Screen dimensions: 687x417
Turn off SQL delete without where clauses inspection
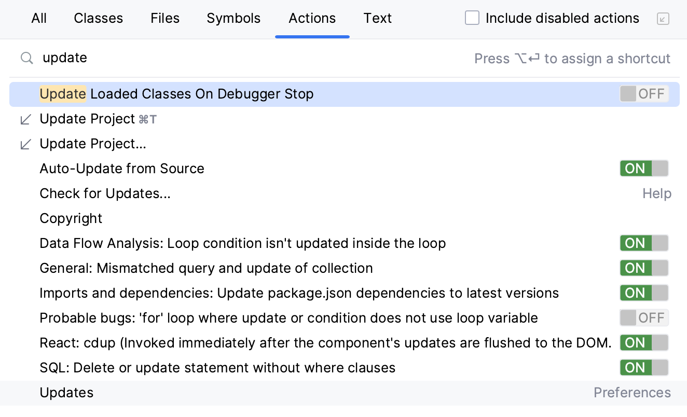644,367
